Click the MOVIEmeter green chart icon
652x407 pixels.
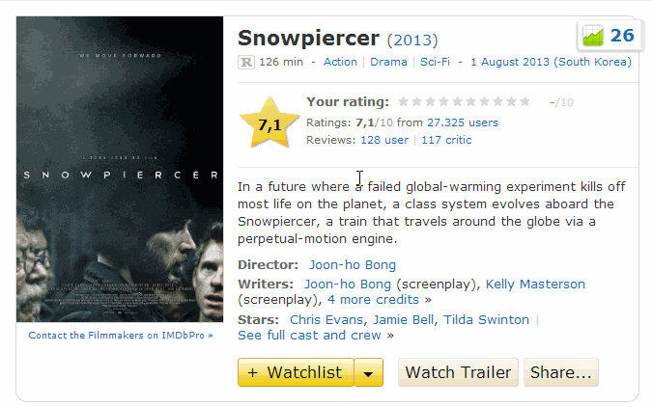coord(591,36)
